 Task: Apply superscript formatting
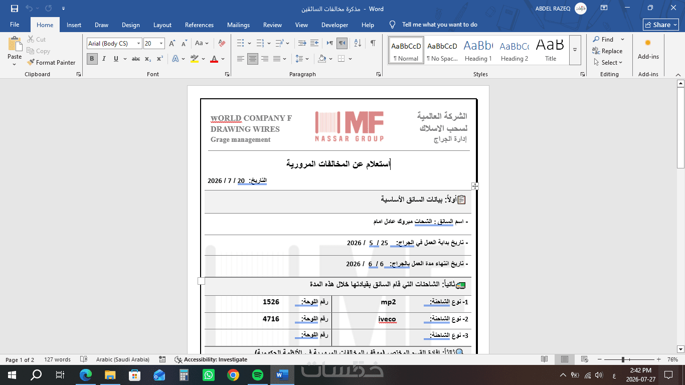click(x=159, y=59)
